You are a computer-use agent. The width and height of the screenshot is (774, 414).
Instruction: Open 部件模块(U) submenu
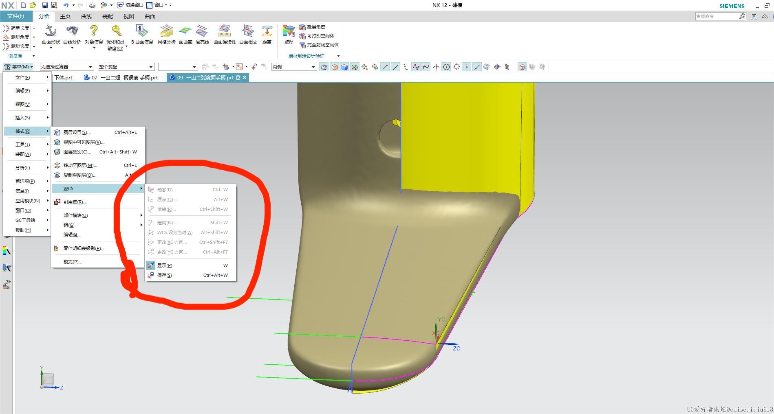coord(98,215)
